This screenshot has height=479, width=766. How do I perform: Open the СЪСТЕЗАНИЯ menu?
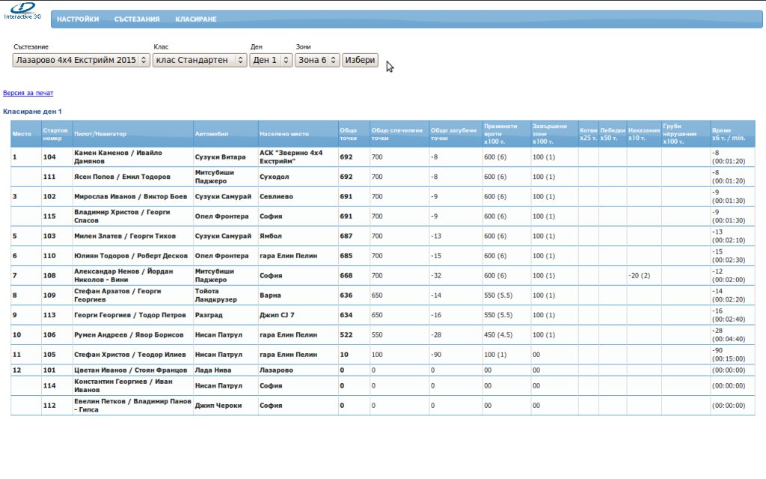tap(137, 19)
